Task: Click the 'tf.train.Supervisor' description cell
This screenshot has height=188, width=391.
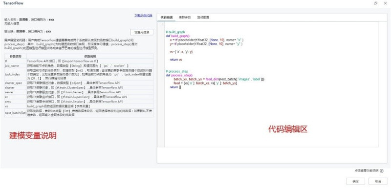Action: click(90, 97)
